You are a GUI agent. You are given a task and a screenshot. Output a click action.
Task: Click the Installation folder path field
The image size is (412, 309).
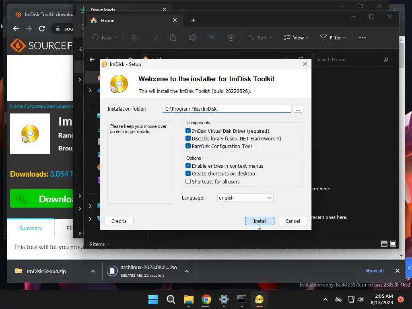point(227,109)
